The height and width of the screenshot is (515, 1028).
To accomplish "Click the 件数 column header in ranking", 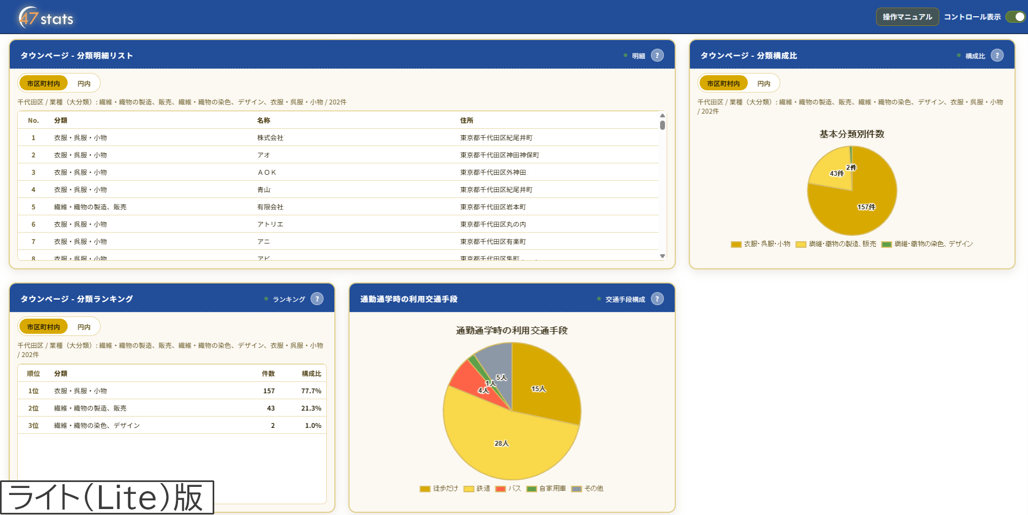I will [268, 374].
